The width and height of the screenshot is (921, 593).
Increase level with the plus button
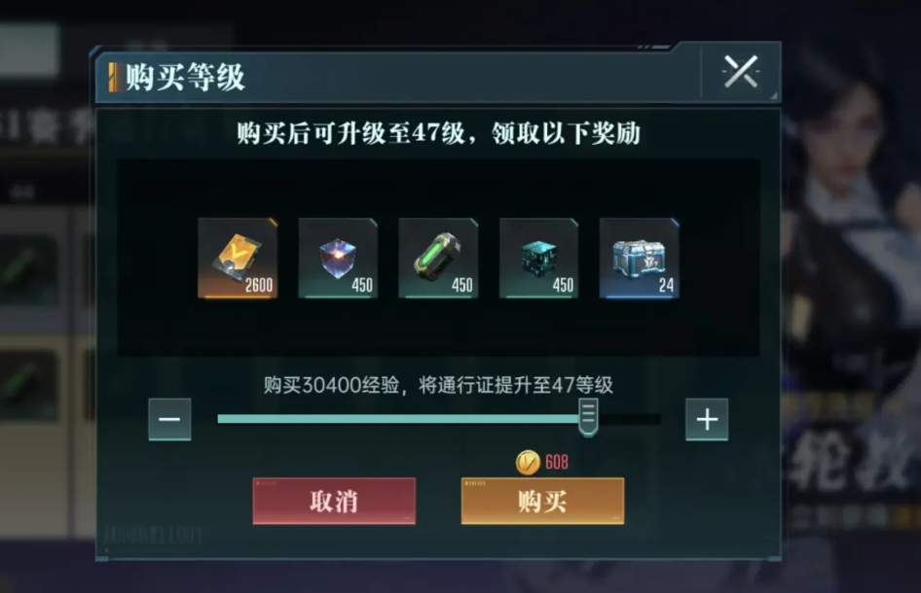[707, 419]
